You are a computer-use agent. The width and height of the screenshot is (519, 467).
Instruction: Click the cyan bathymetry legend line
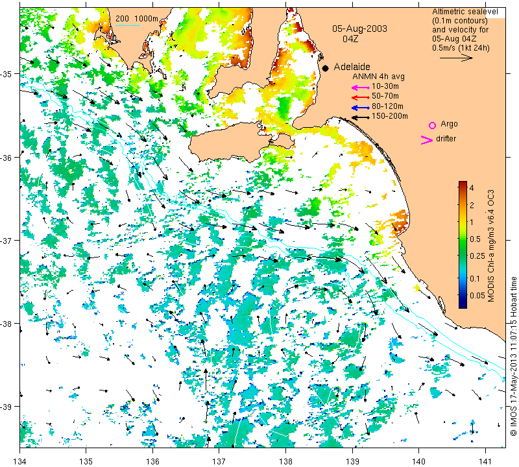127,25
